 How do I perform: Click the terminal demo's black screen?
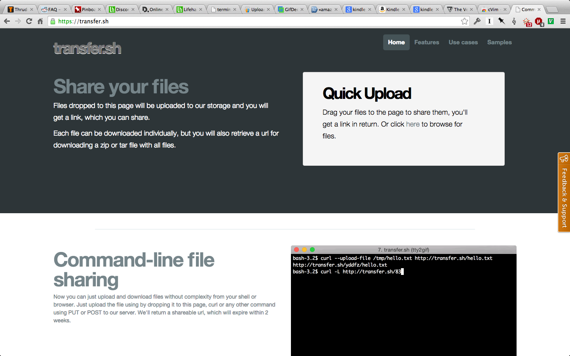point(404,305)
